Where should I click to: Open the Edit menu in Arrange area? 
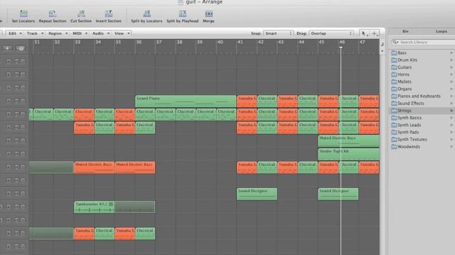[x=14, y=33]
